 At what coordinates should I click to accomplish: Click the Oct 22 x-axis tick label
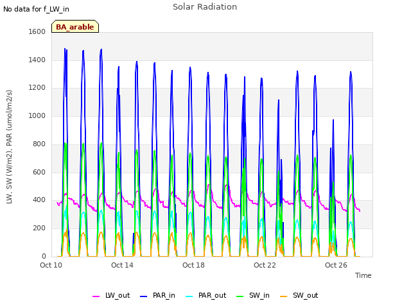[265, 265]
